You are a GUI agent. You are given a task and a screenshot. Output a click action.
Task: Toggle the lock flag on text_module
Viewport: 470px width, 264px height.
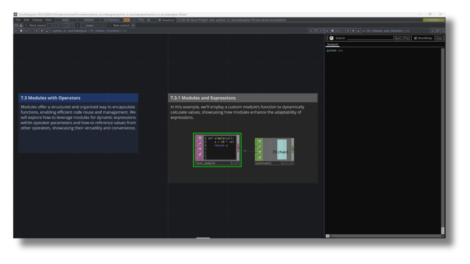(200, 154)
